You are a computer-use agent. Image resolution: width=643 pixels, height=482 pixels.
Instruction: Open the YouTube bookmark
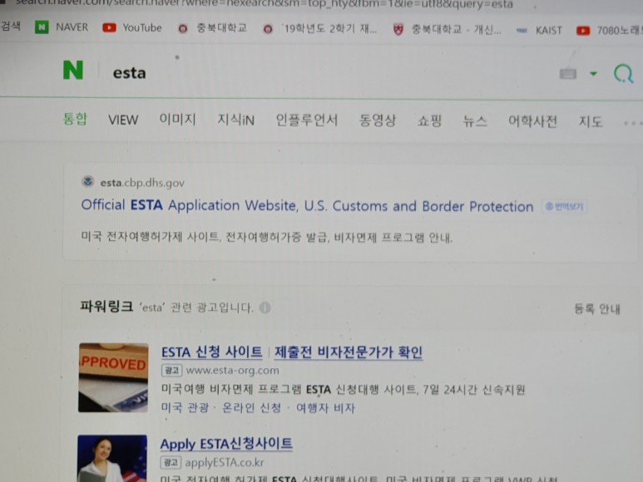pos(132,28)
